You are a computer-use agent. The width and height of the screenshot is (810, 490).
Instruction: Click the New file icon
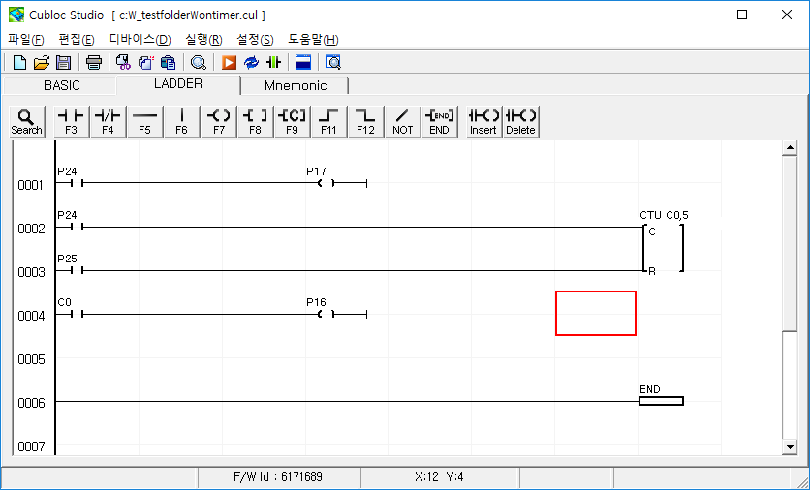click(19, 63)
